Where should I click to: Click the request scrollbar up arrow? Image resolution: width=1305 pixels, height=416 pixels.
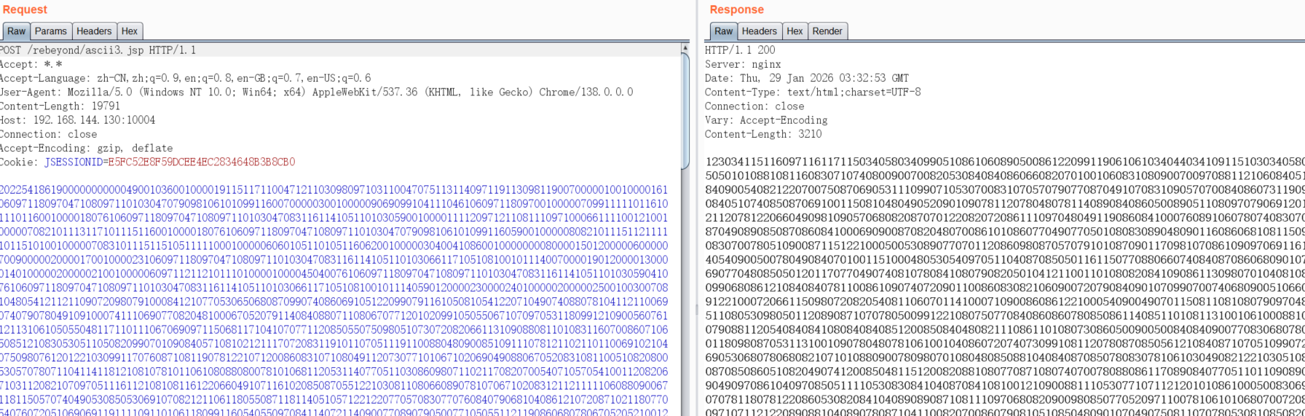click(685, 48)
